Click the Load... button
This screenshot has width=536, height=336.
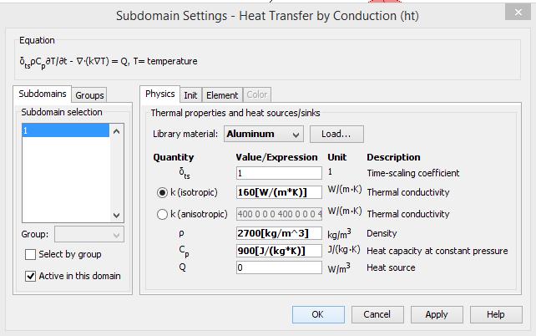(336, 134)
